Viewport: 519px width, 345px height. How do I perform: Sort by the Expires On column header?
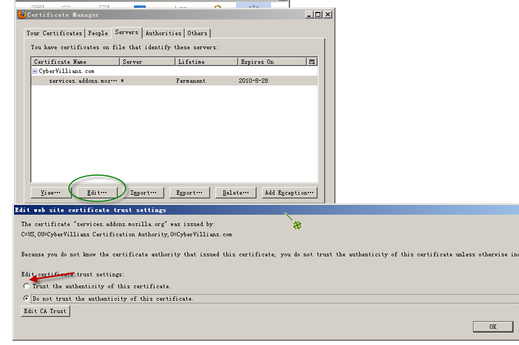(x=272, y=62)
